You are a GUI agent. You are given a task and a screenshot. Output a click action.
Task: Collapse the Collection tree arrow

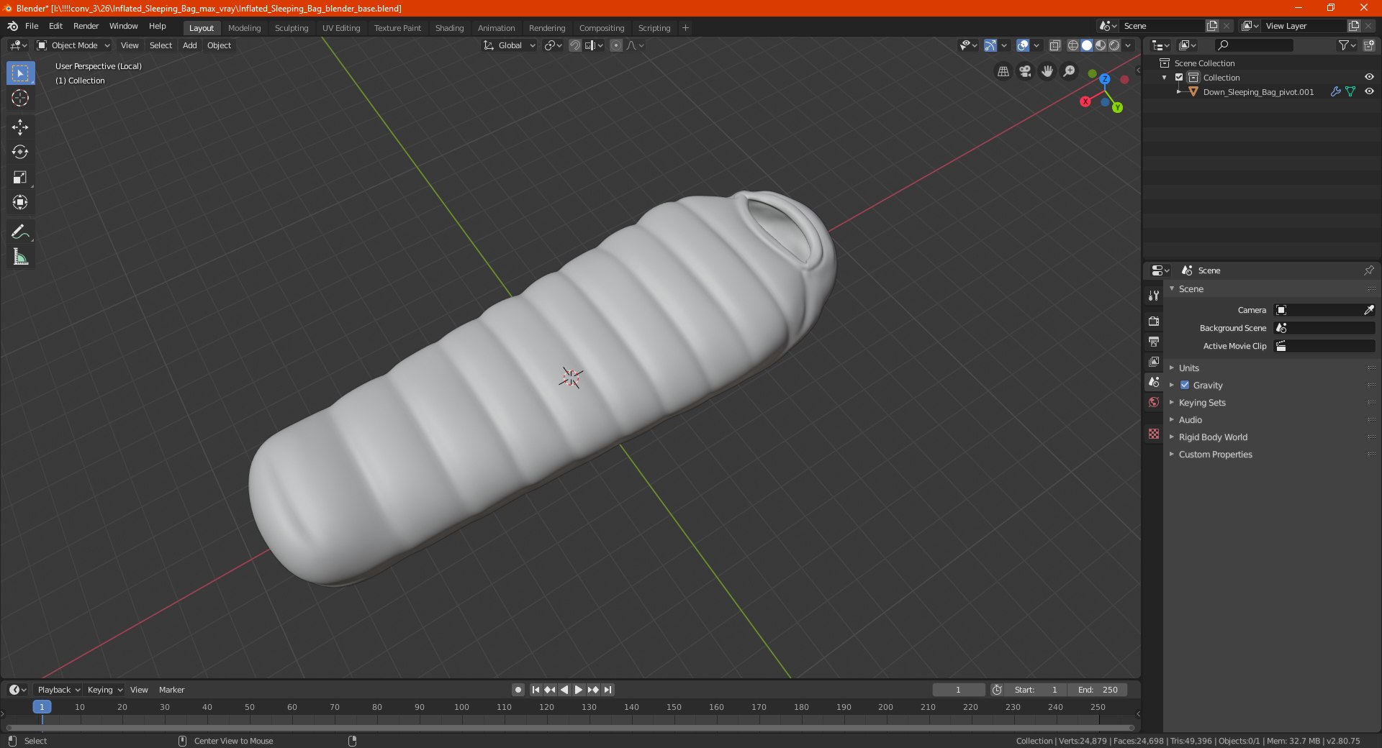[x=1165, y=78]
